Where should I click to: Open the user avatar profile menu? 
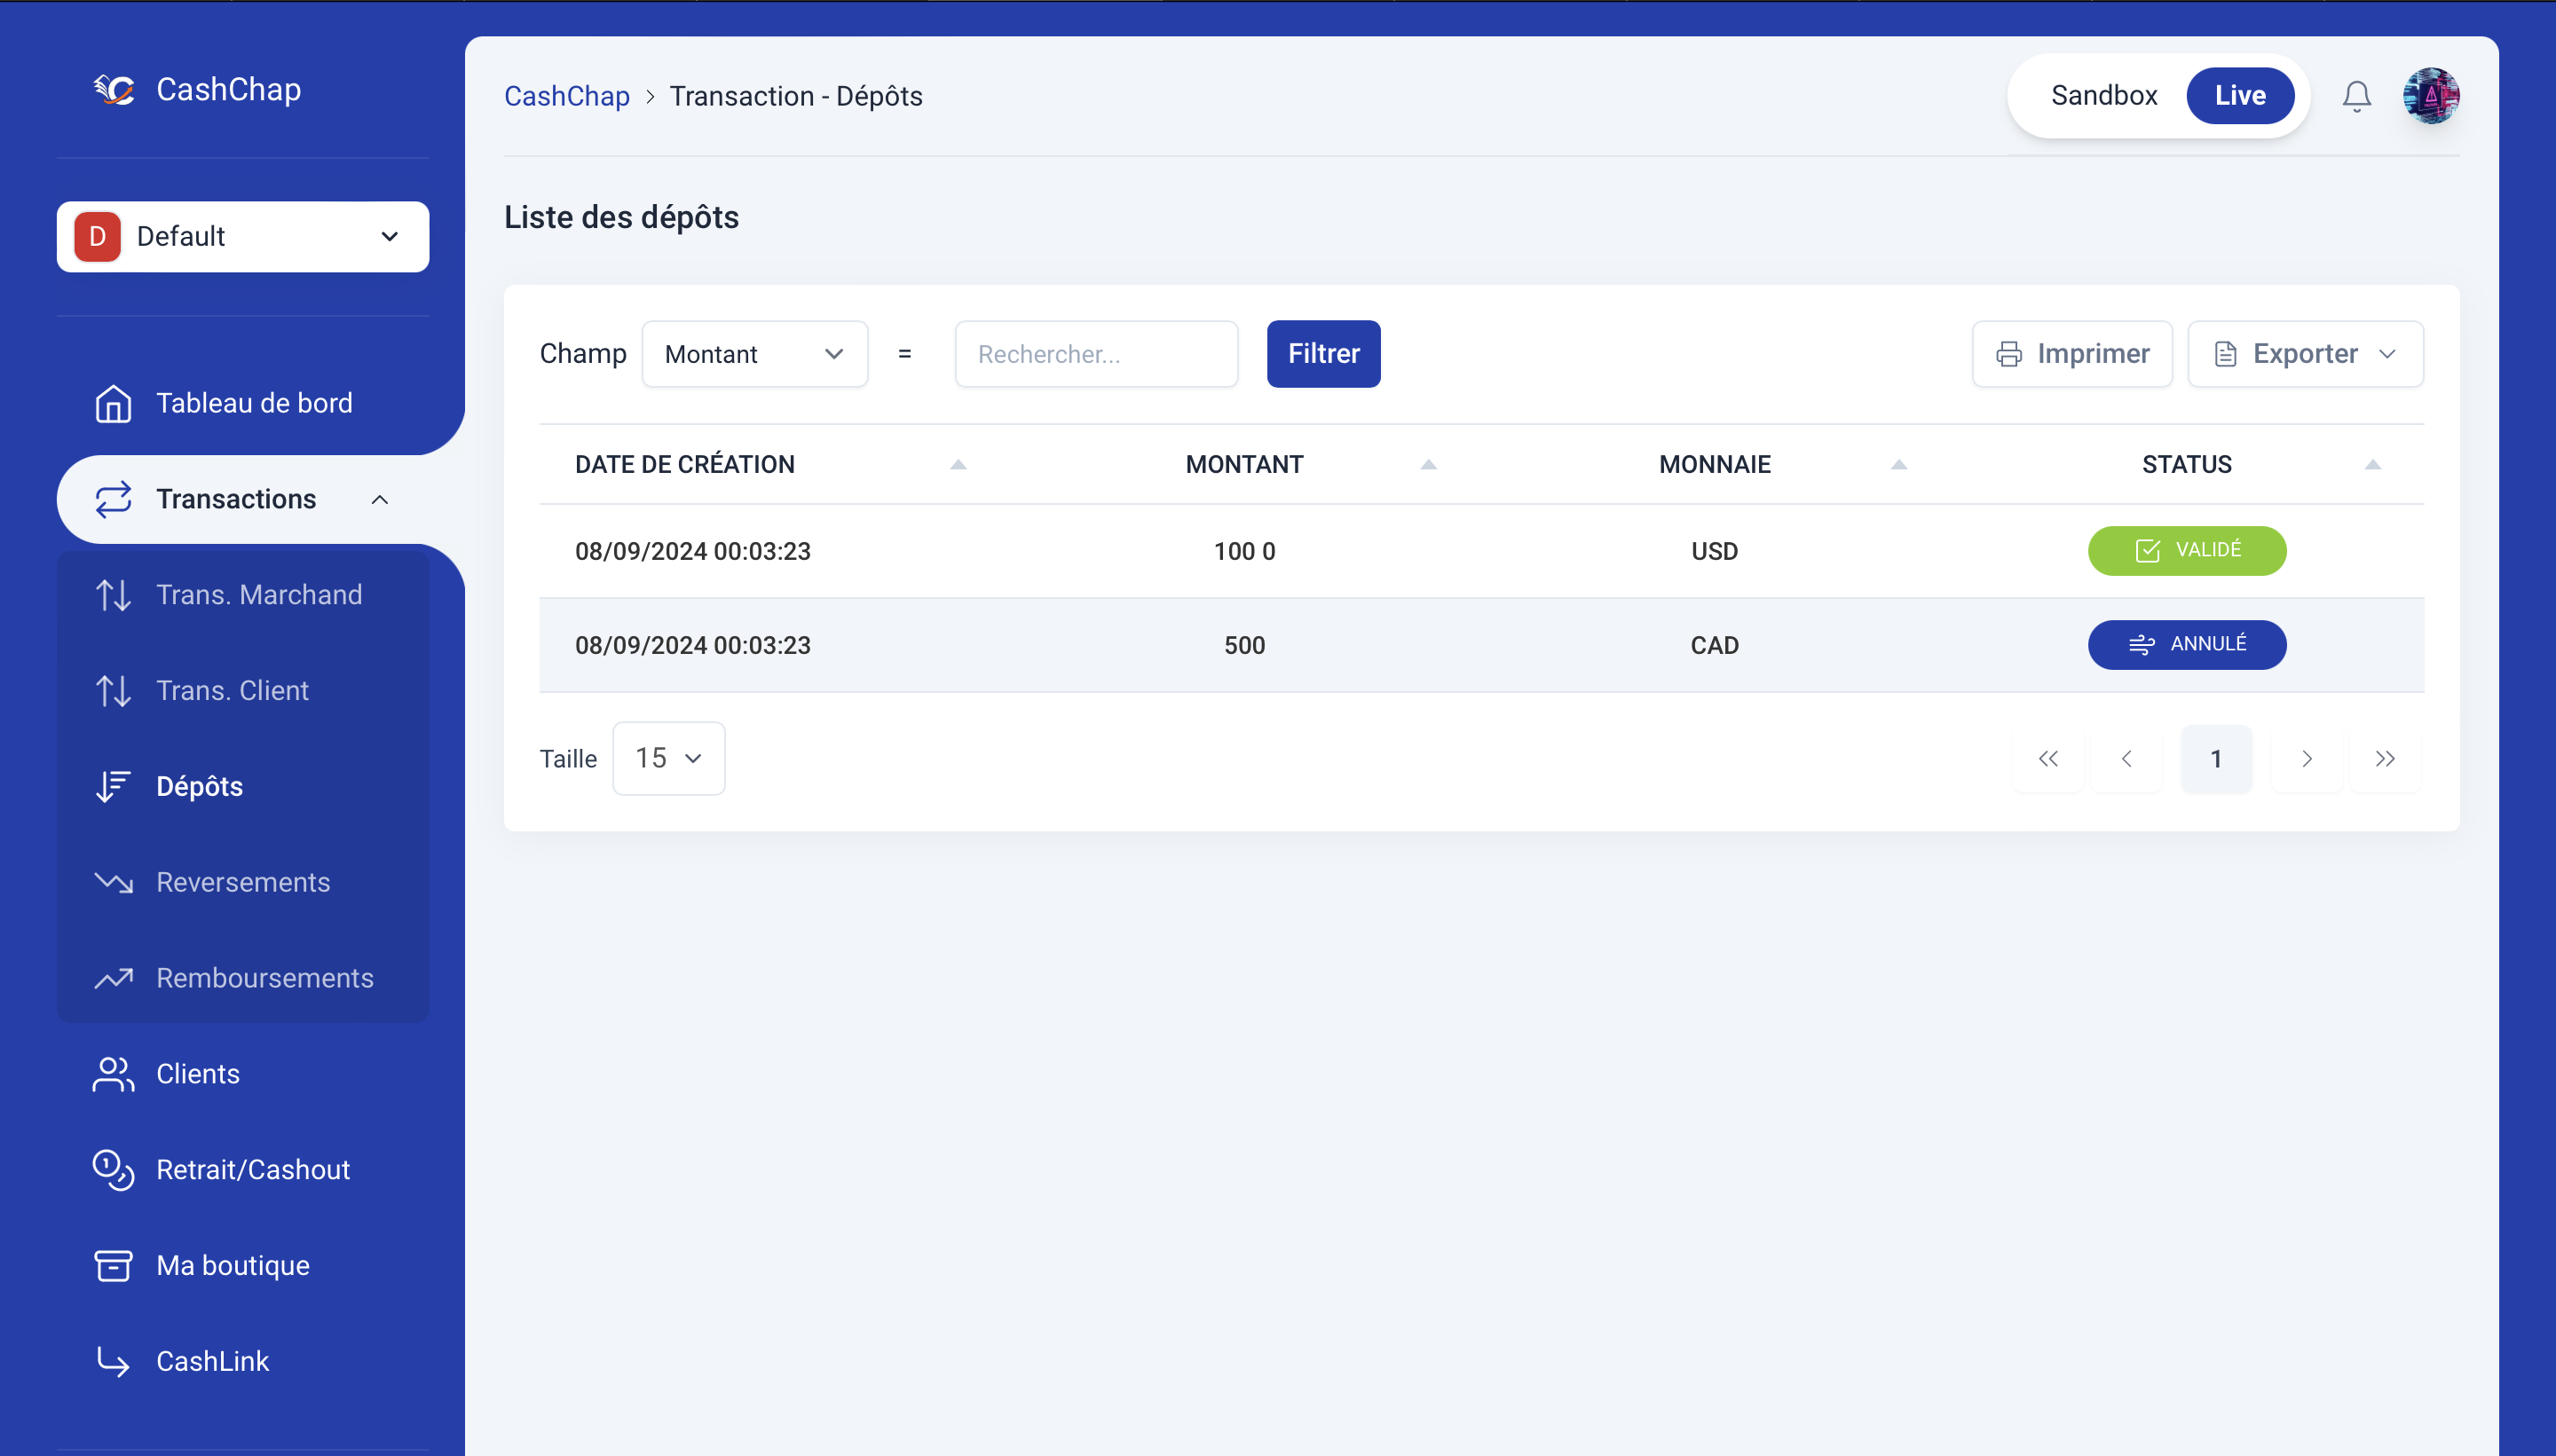pos(2431,96)
